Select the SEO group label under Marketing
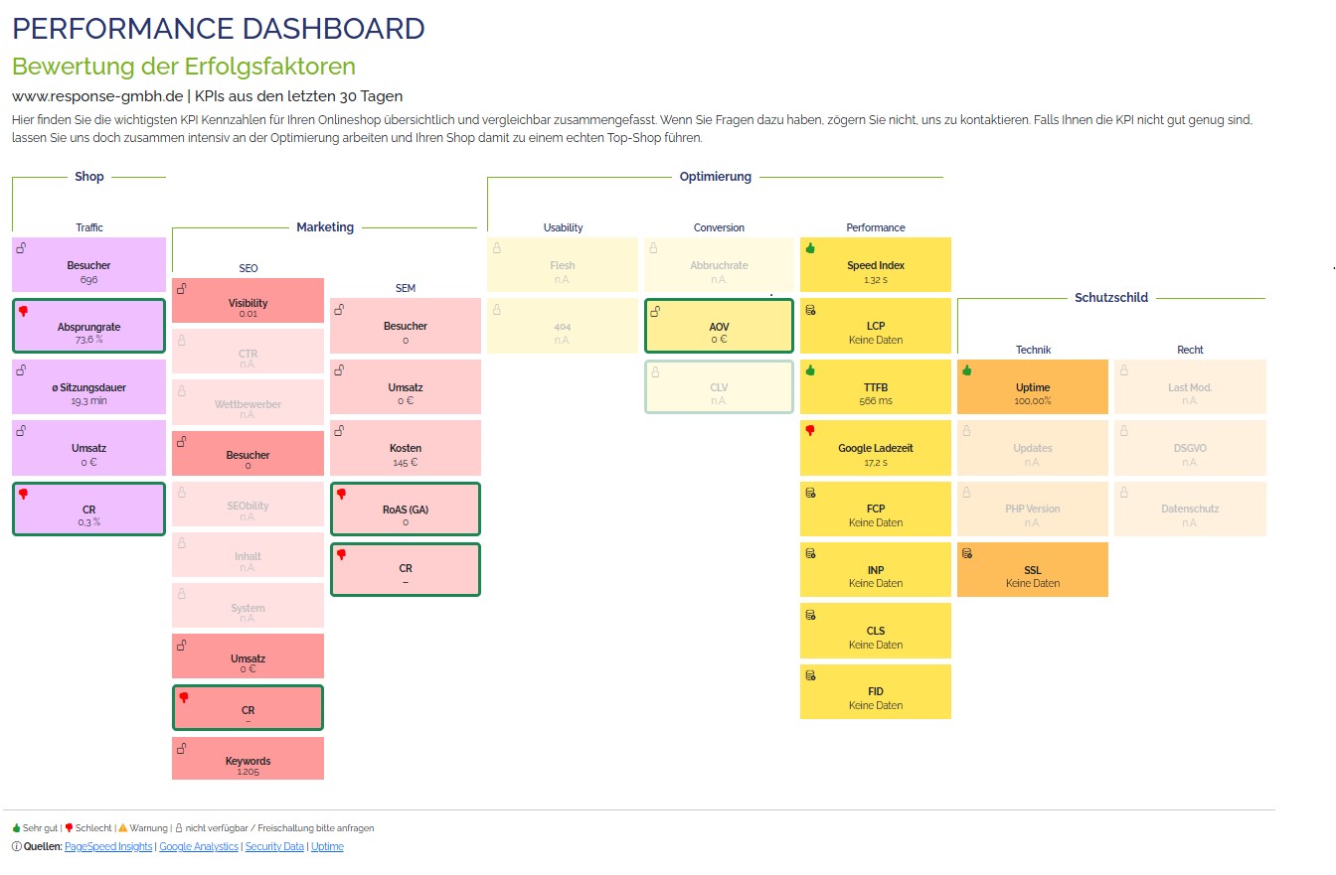This screenshot has width=1336, height=875. click(248, 267)
